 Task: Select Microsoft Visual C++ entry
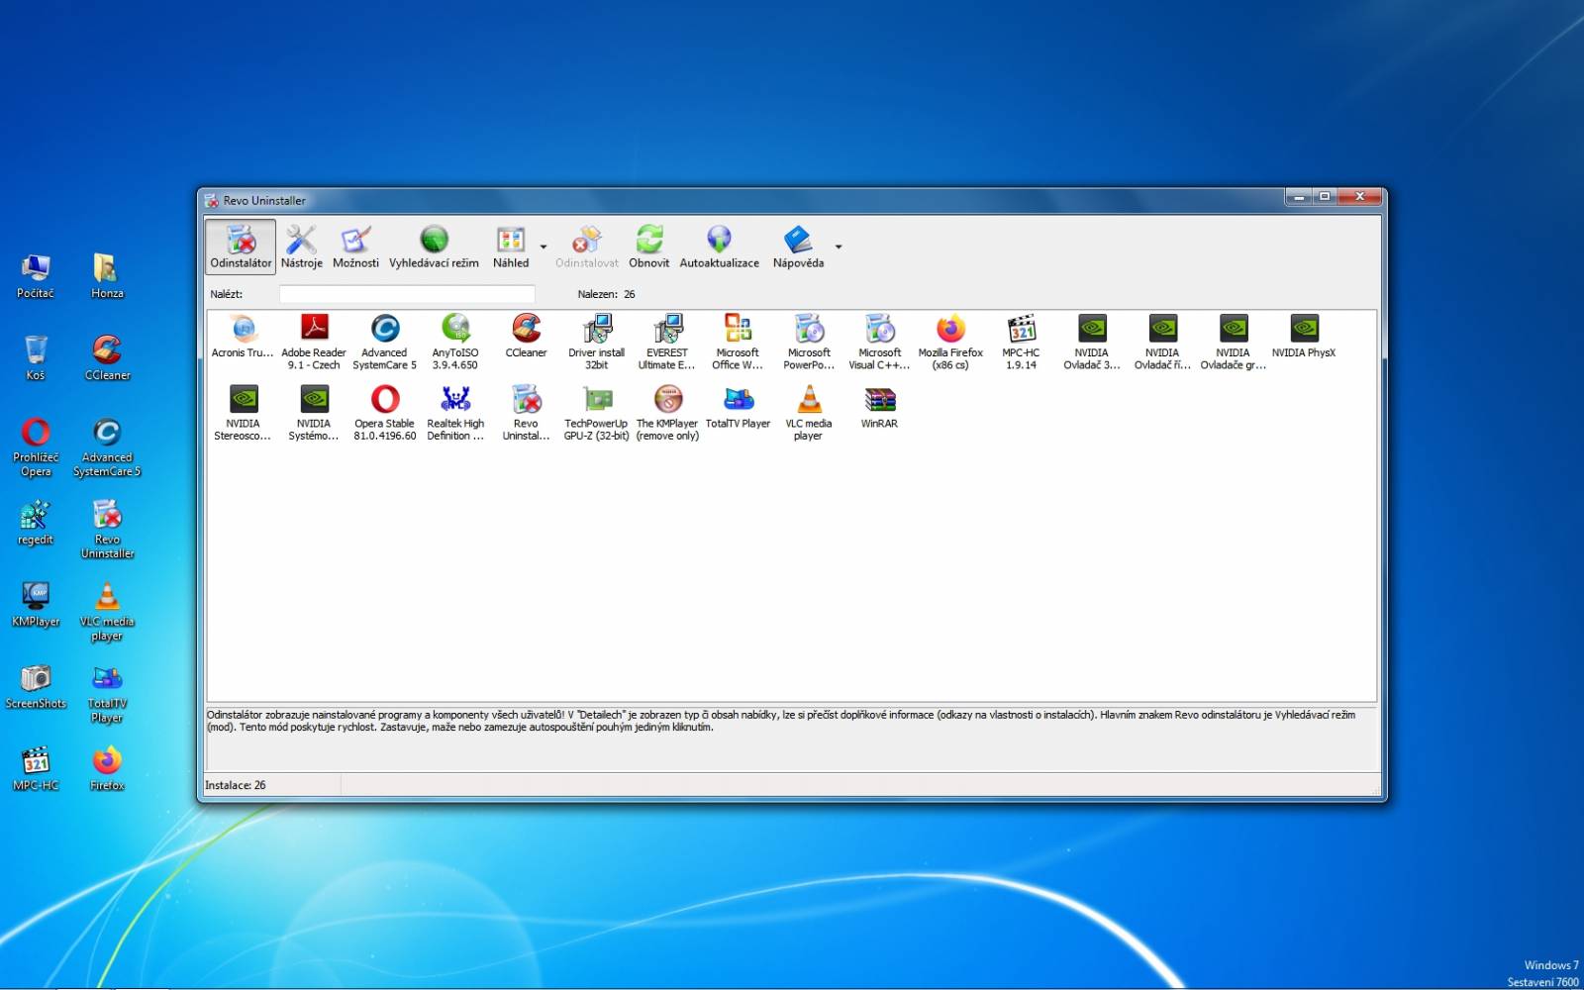879,342
